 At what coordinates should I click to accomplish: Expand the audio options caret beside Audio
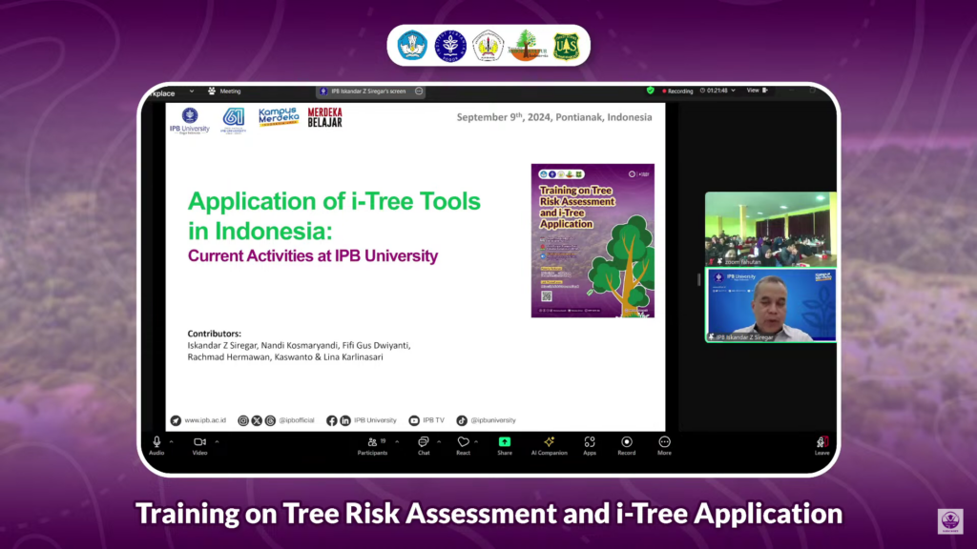[x=172, y=442]
